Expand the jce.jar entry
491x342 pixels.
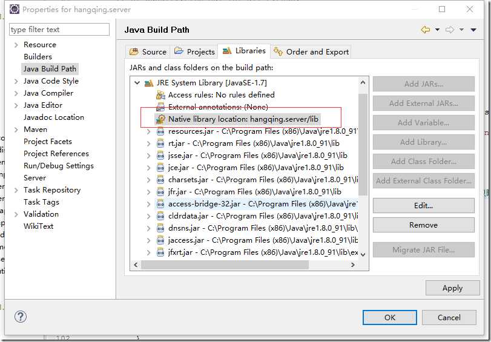[x=149, y=168]
